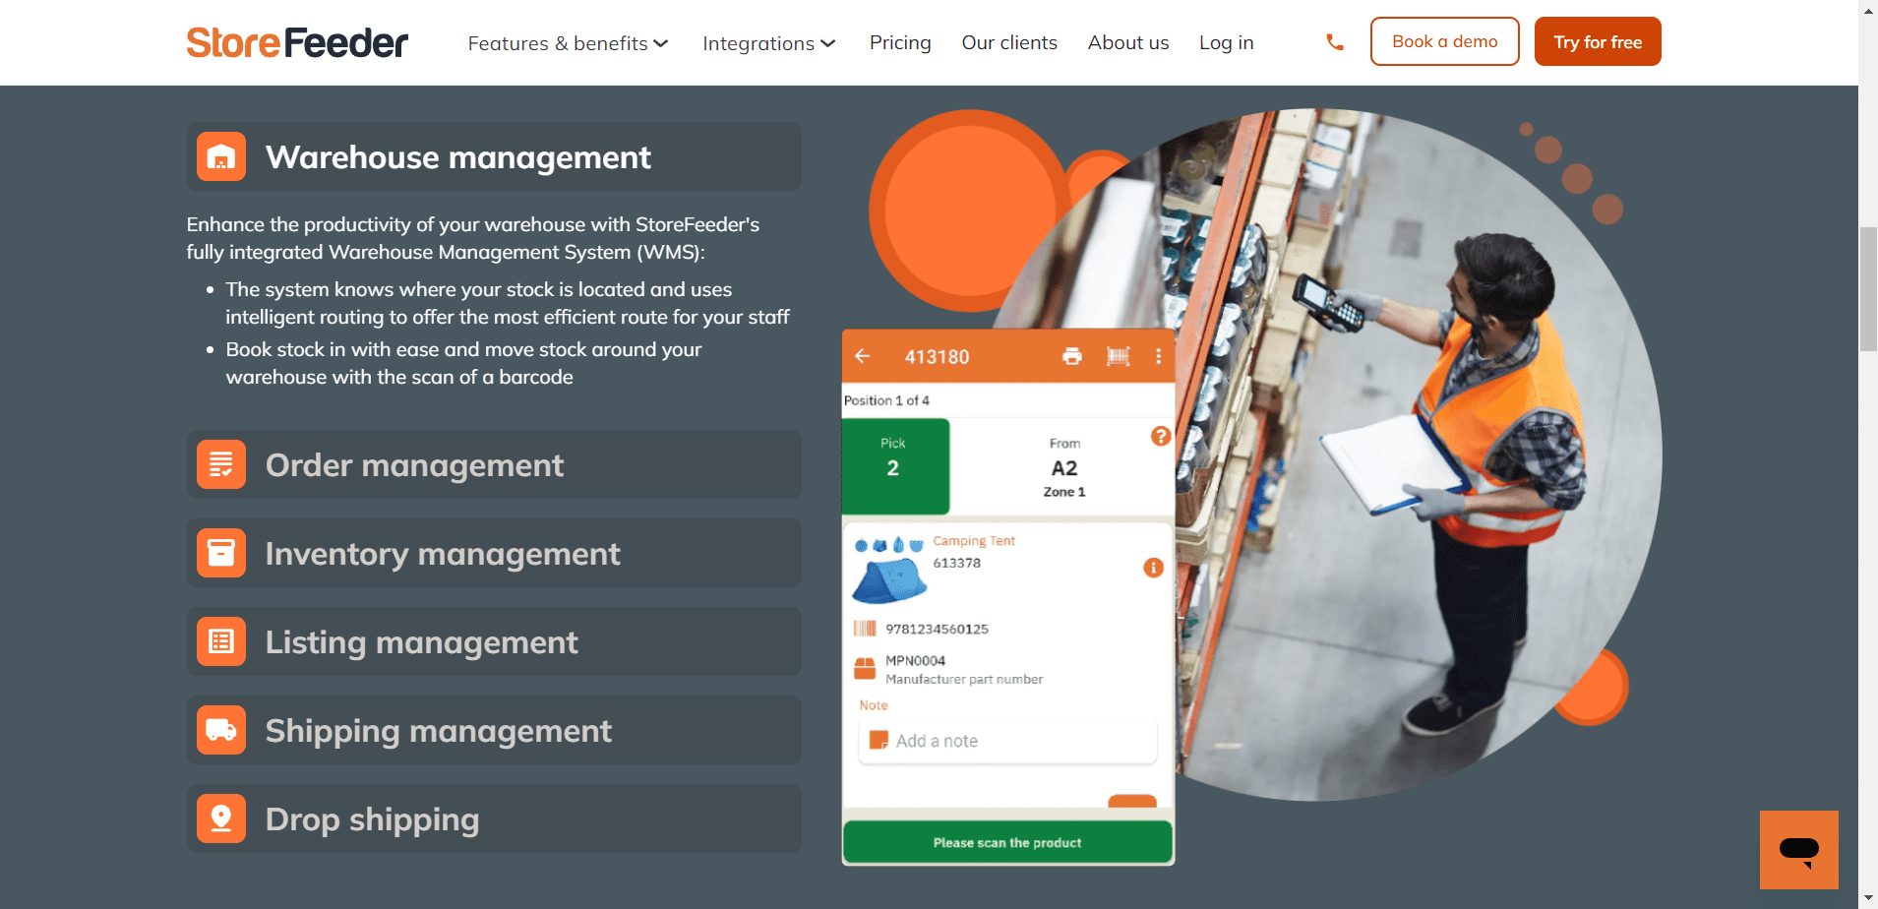
Task: Click the Try for free button
Action: (1598, 41)
